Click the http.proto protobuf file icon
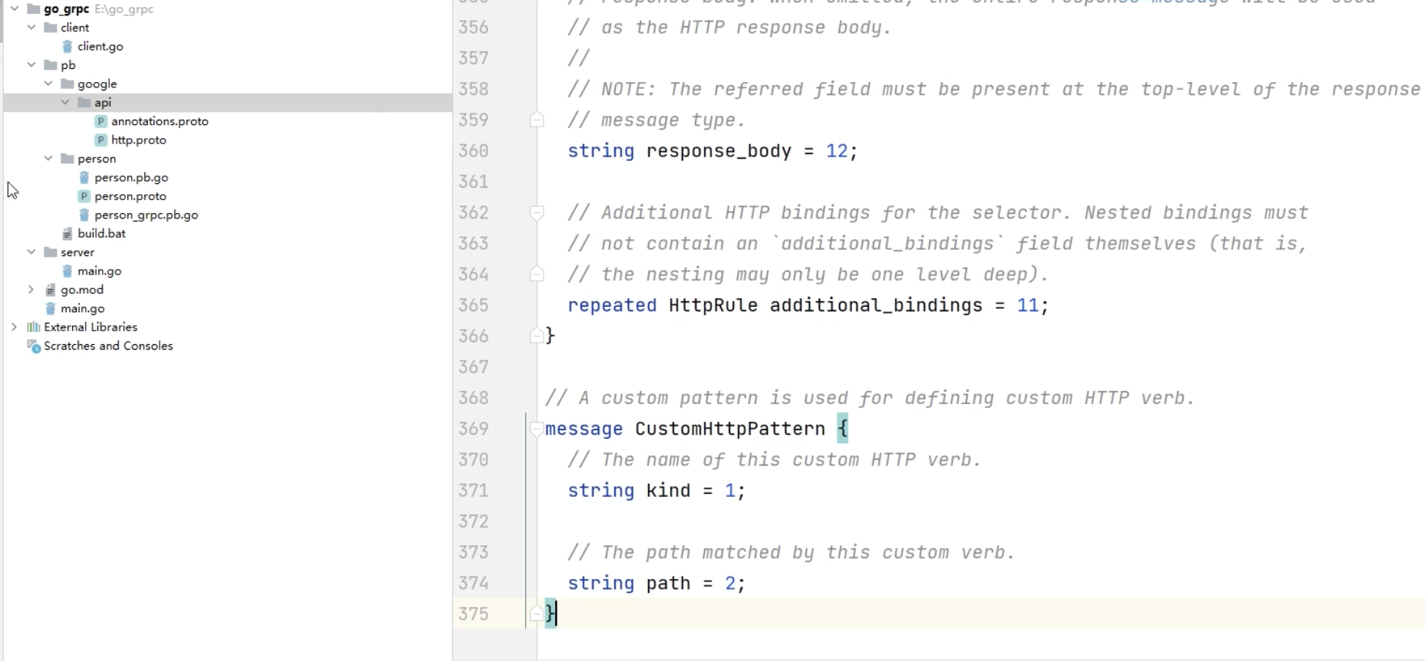The image size is (1425, 661). (100, 140)
